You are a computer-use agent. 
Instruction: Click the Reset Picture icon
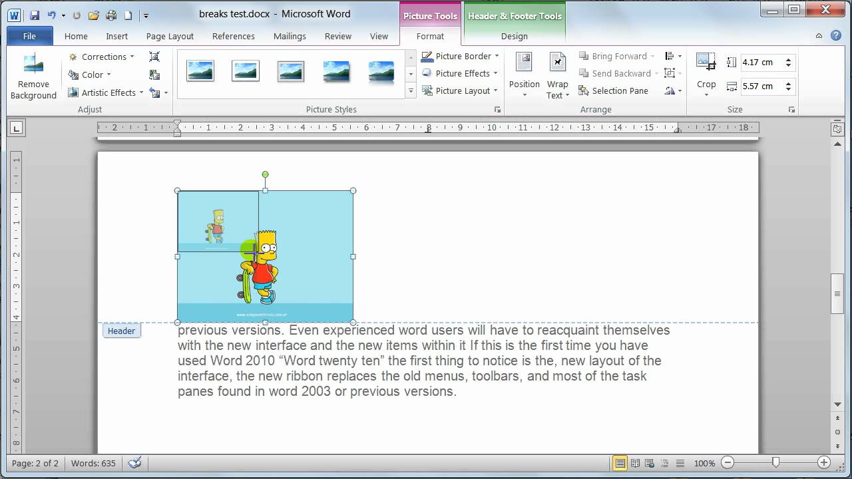(155, 92)
